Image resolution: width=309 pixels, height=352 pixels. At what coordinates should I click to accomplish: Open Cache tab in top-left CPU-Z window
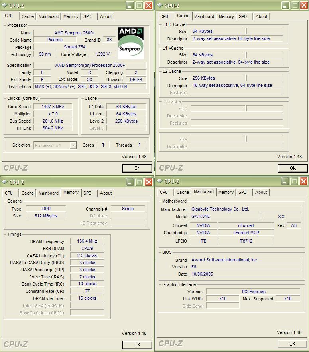[28, 16]
